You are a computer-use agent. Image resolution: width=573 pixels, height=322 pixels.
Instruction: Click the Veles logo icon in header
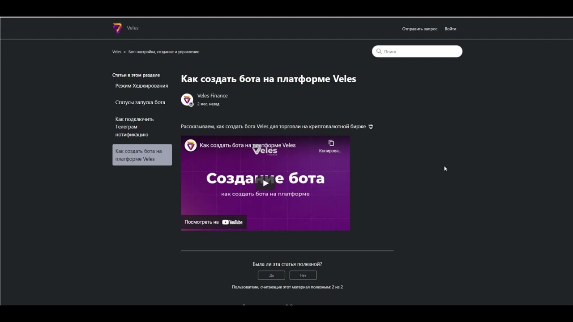pyautogui.click(x=117, y=28)
